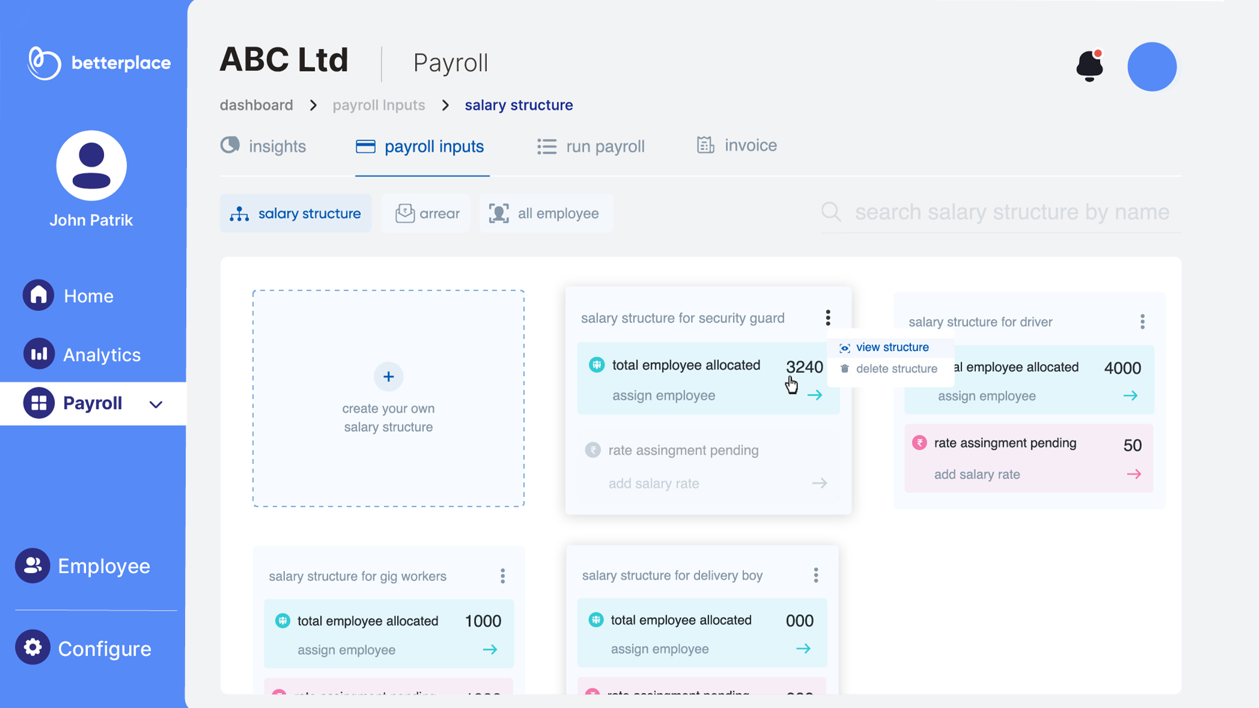Click John Patrik profile picture

(x=91, y=166)
